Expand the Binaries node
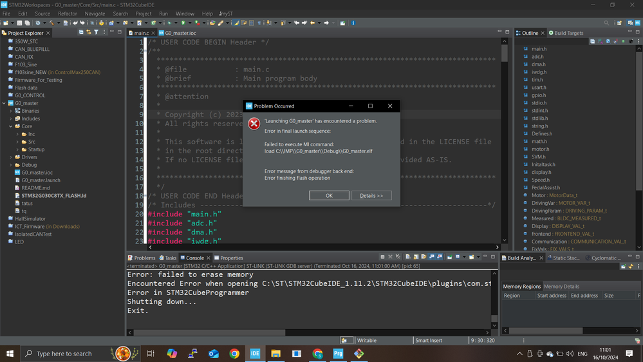Viewport: 643px width, 362px height. click(x=11, y=111)
